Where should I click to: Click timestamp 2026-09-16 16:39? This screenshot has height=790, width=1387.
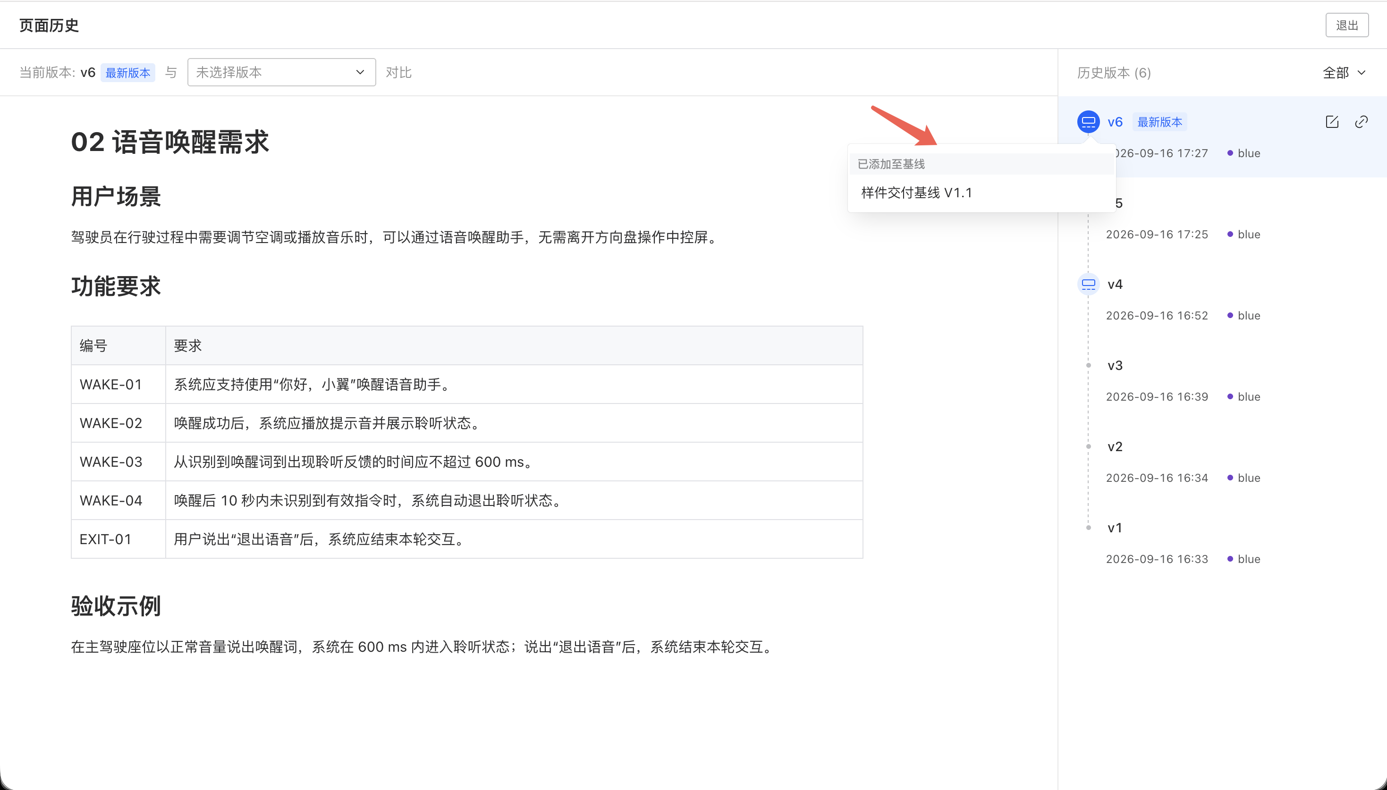pos(1157,396)
